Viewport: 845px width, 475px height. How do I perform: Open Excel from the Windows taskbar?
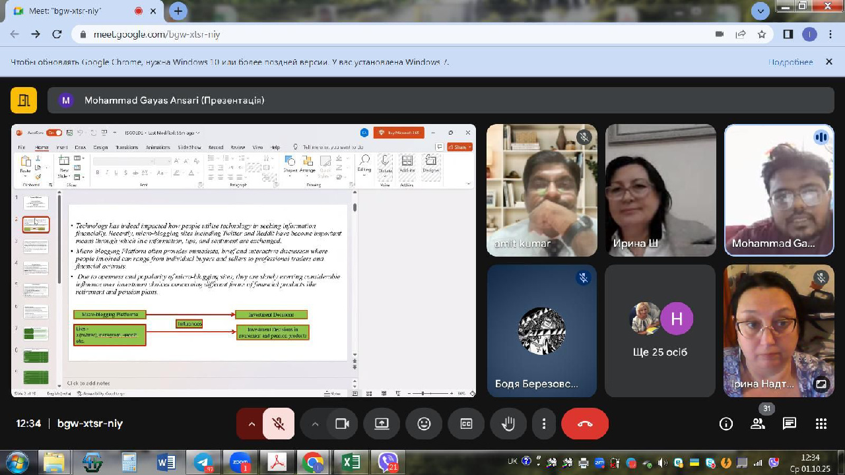[351, 462]
